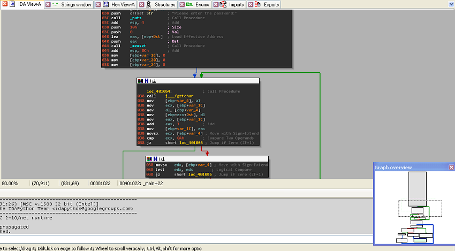Click the 'lea eax, [ebp+Dst]' instruction
Viewport: 455px width, 251px height.
click(132, 36)
